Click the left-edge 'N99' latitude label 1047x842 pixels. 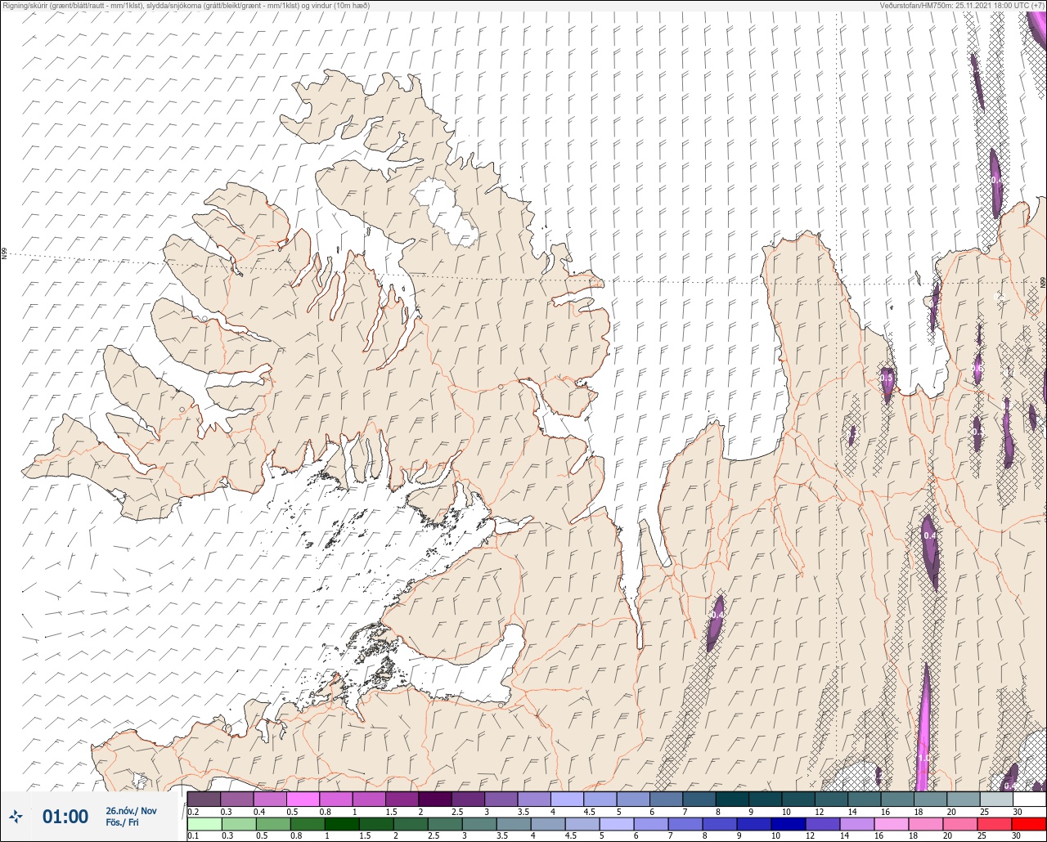click(x=4, y=254)
